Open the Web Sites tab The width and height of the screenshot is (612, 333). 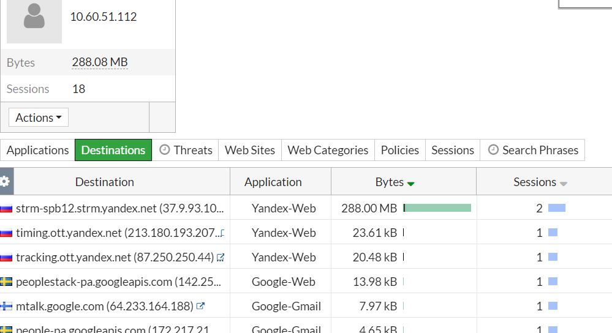tap(250, 150)
